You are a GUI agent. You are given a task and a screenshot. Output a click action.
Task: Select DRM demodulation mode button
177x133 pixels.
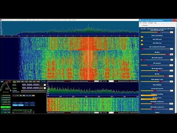(x=38, y=82)
